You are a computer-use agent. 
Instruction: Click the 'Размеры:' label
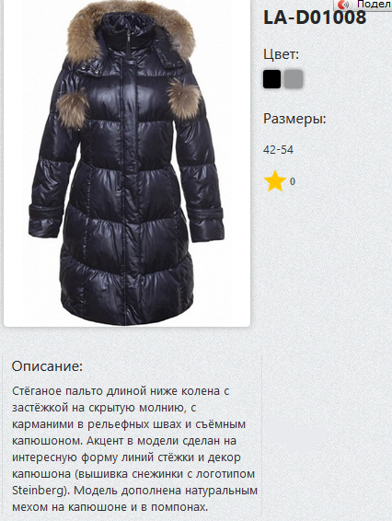pos(294,119)
